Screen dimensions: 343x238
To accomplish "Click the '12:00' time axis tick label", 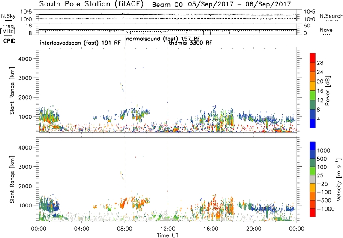I will click(x=168, y=229).
